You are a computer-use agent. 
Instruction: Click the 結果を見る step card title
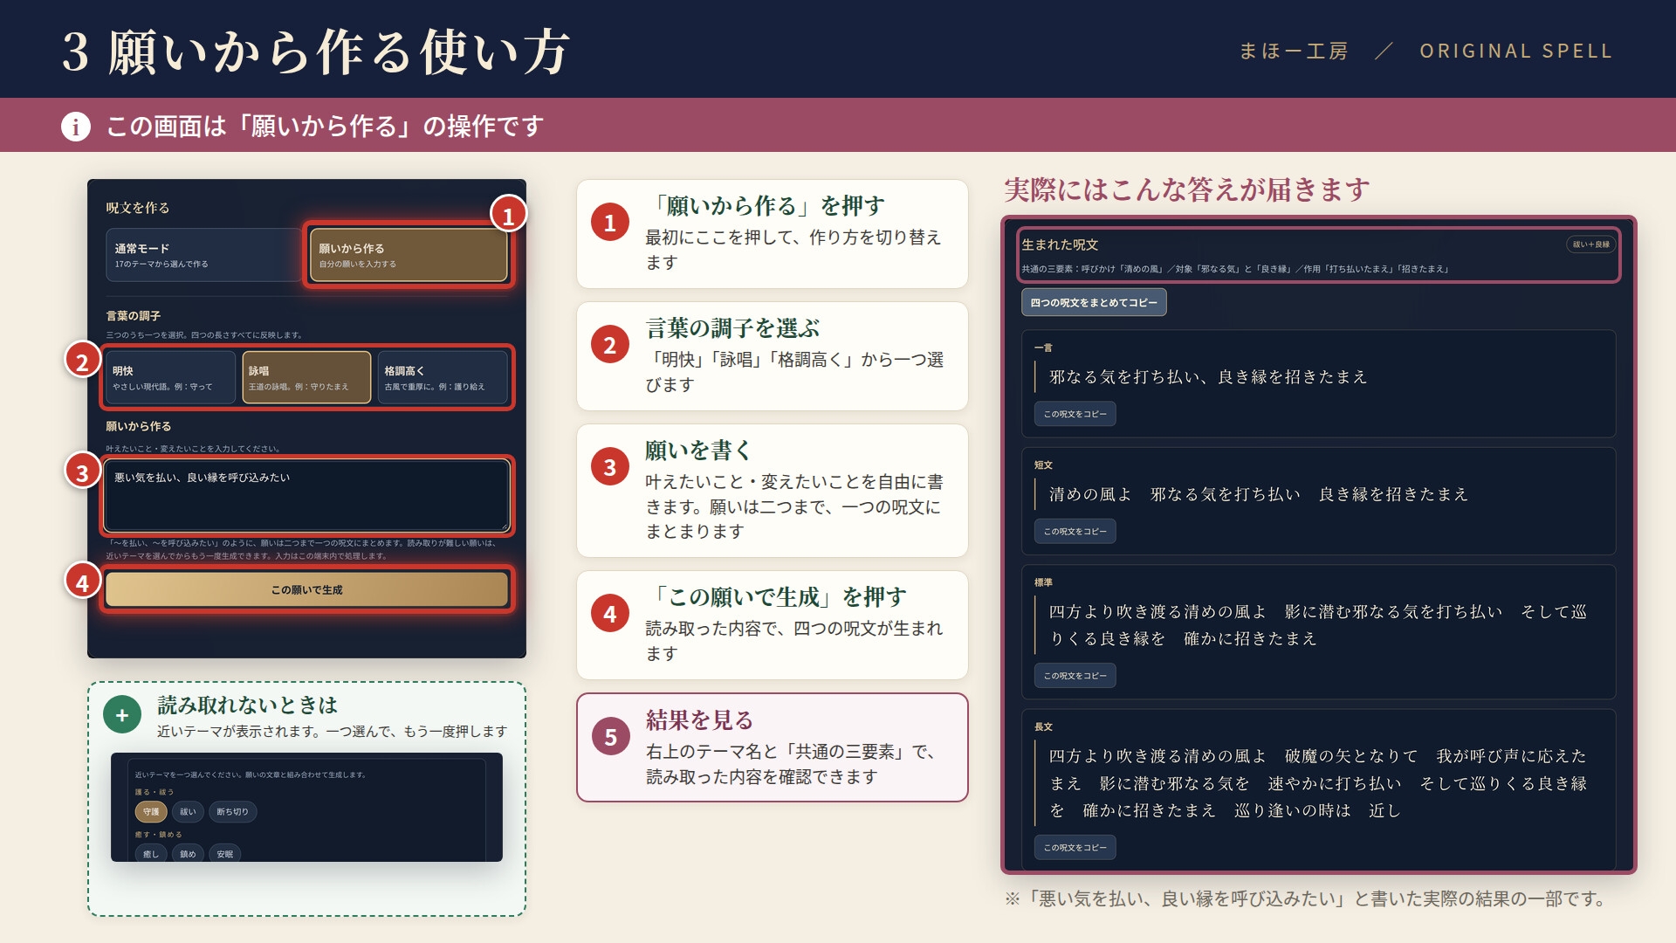pyautogui.click(x=699, y=720)
